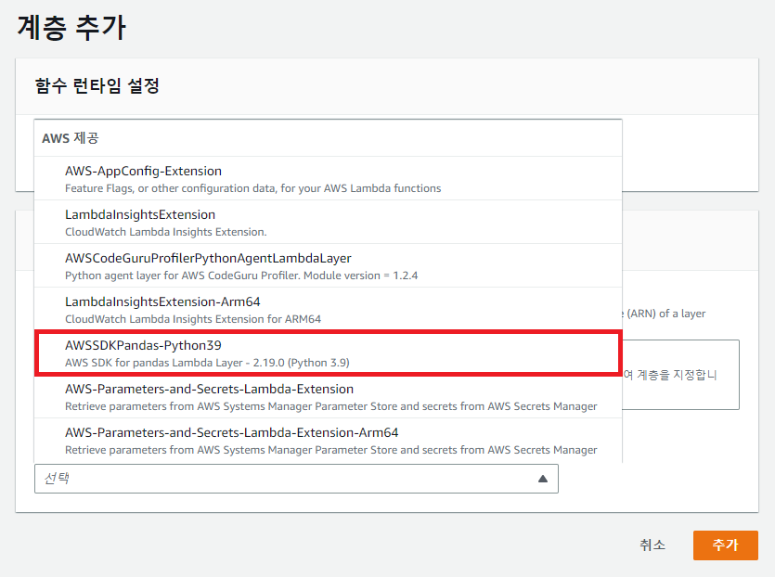This screenshot has height=577, width=775.
Task: Click the "(ARN) of a layer" text
Action: tap(665, 314)
